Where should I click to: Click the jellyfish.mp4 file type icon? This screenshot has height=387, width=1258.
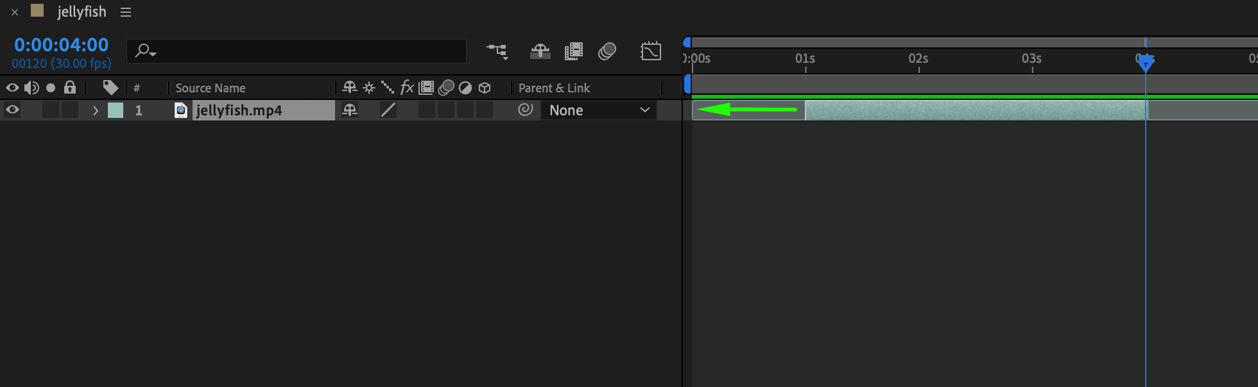coord(181,110)
